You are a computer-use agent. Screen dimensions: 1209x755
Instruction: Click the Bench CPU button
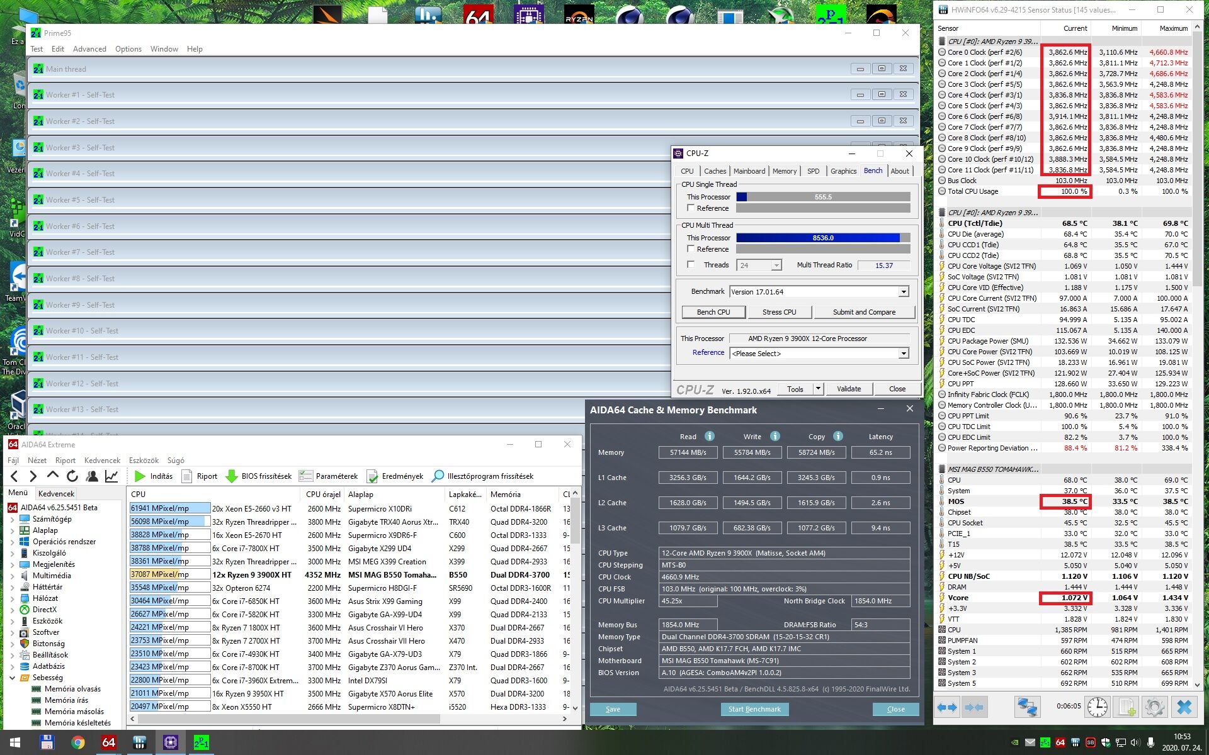tap(713, 312)
